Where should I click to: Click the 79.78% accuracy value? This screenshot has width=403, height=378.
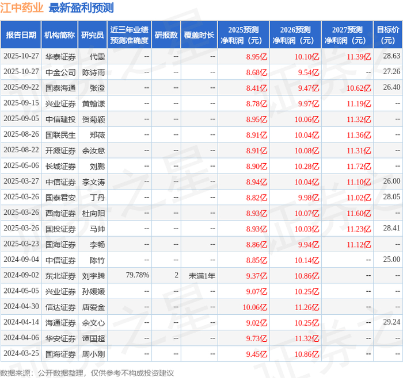[137, 275]
